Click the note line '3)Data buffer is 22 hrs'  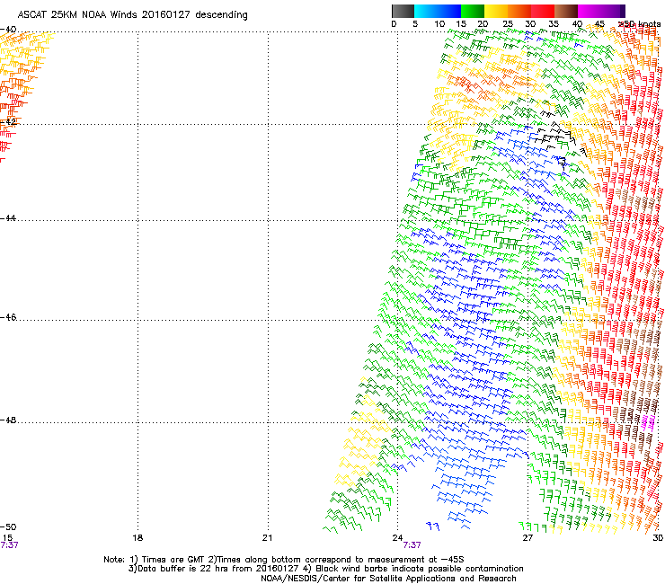(325, 569)
